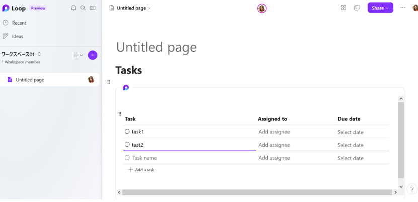Open the more options ellipsis menu
Screen dimensions: 418x202
click(402, 8)
